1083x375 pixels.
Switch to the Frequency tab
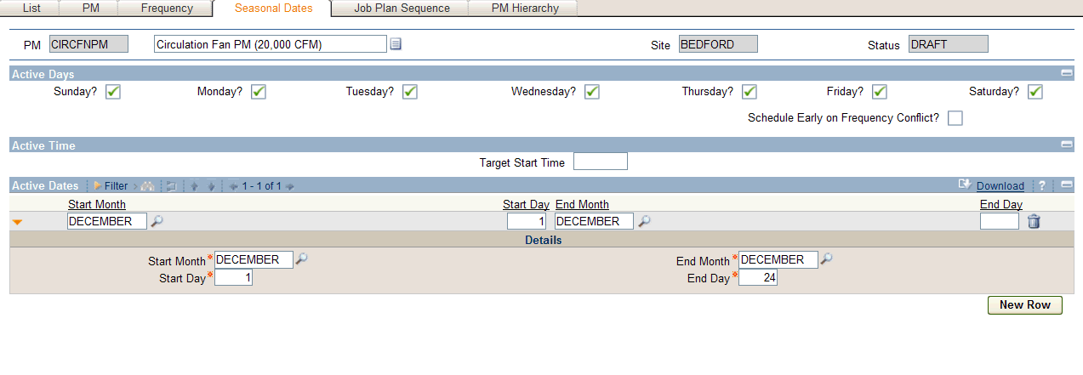pyautogui.click(x=167, y=9)
